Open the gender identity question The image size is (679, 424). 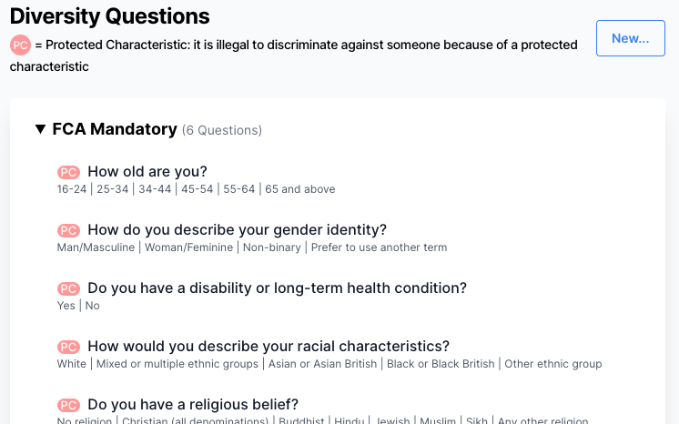[x=237, y=229]
